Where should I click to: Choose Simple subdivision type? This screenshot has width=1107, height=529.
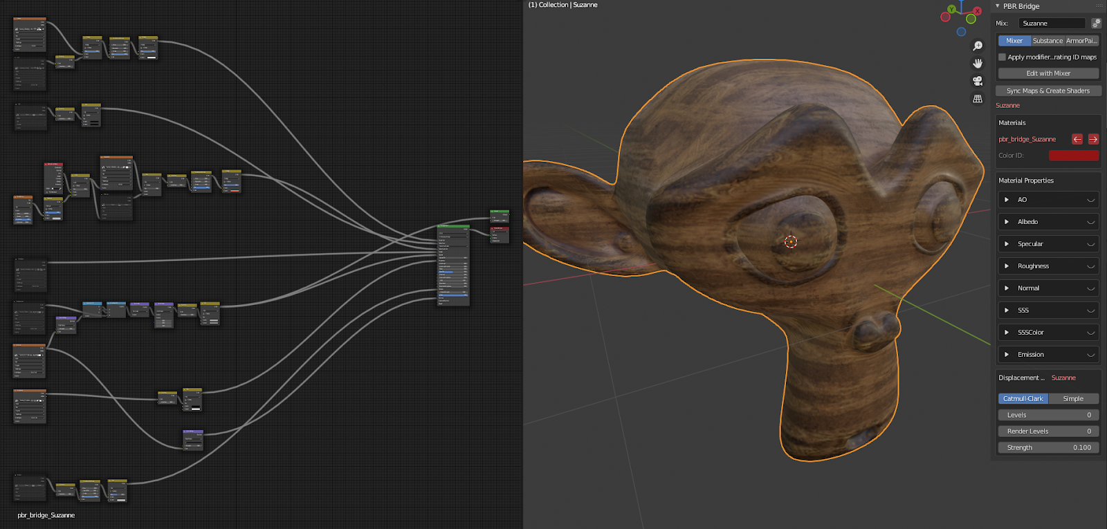tap(1074, 399)
